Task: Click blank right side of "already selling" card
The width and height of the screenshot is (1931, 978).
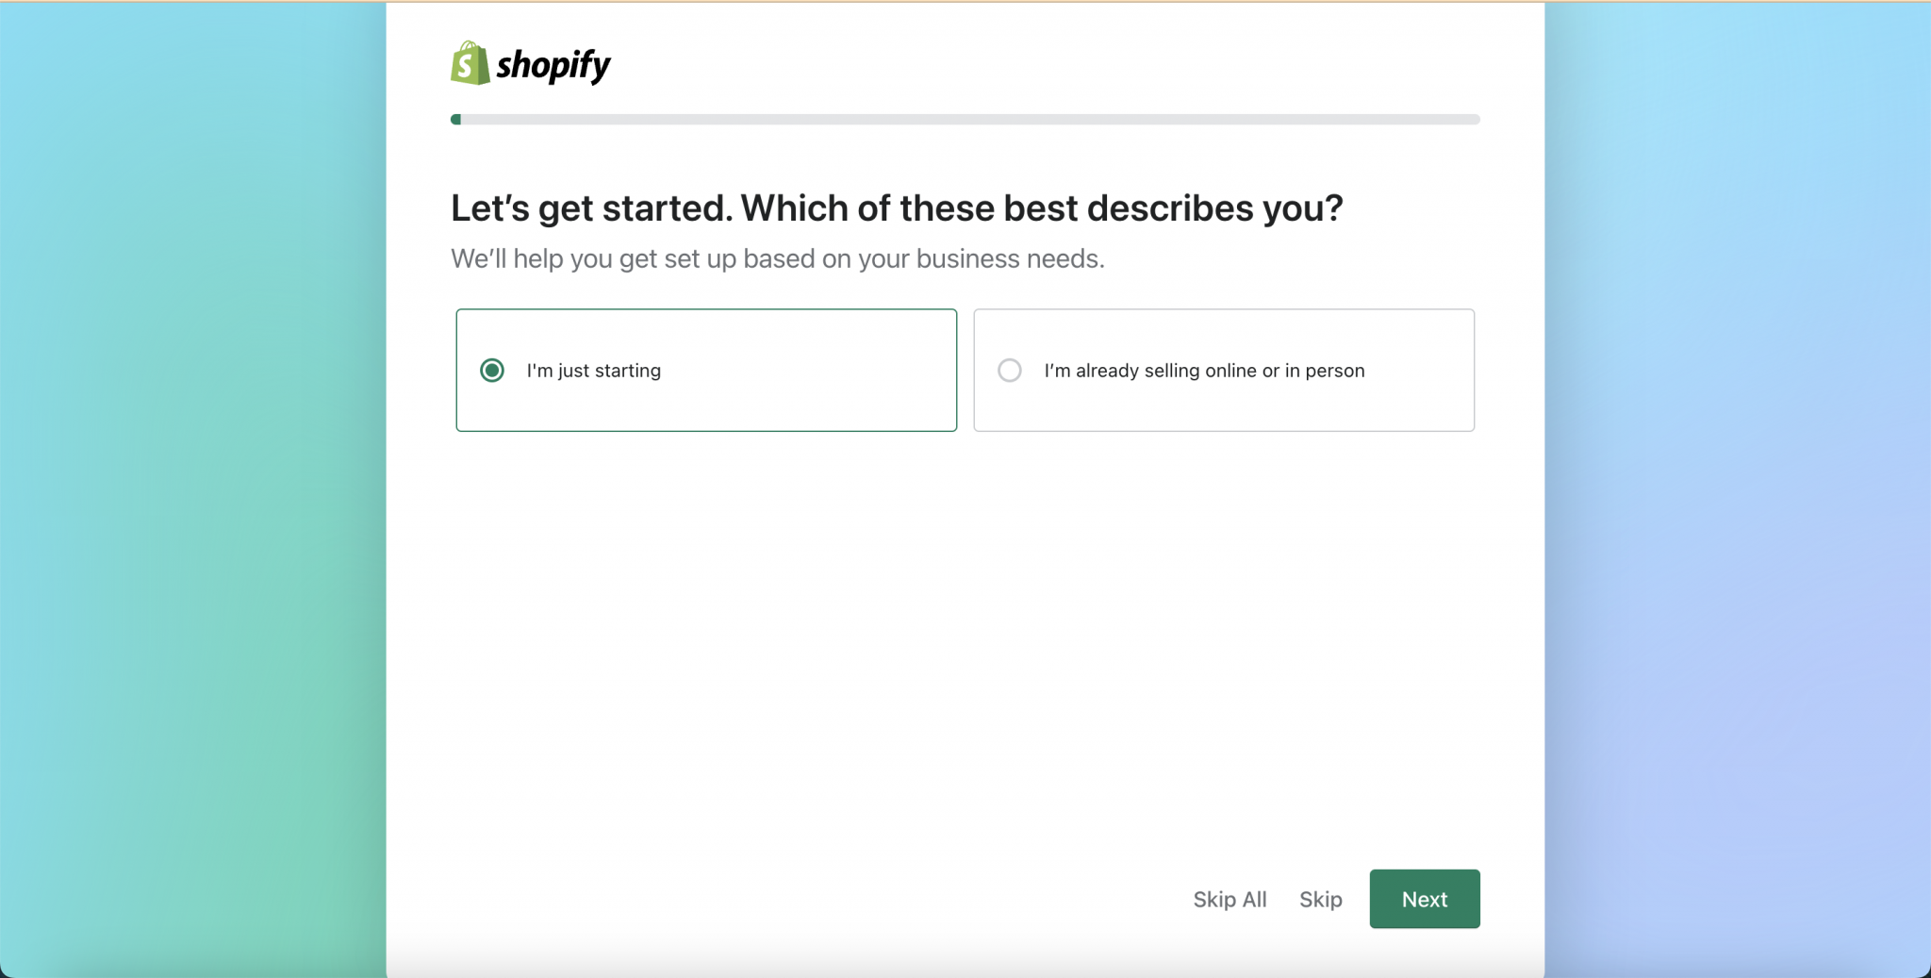Action: (x=1424, y=396)
